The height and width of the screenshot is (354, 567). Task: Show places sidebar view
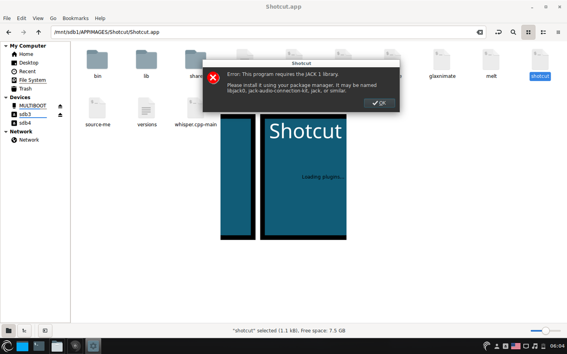[8, 331]
